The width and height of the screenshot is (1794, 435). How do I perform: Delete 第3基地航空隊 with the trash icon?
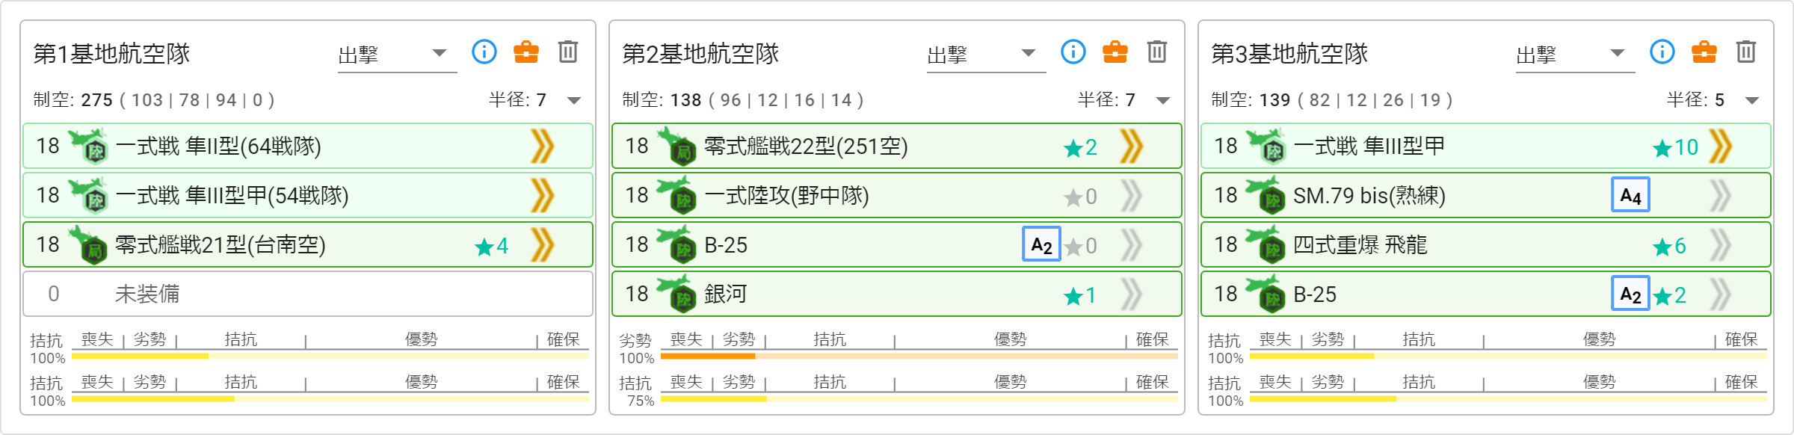(x=1746, y=52)
